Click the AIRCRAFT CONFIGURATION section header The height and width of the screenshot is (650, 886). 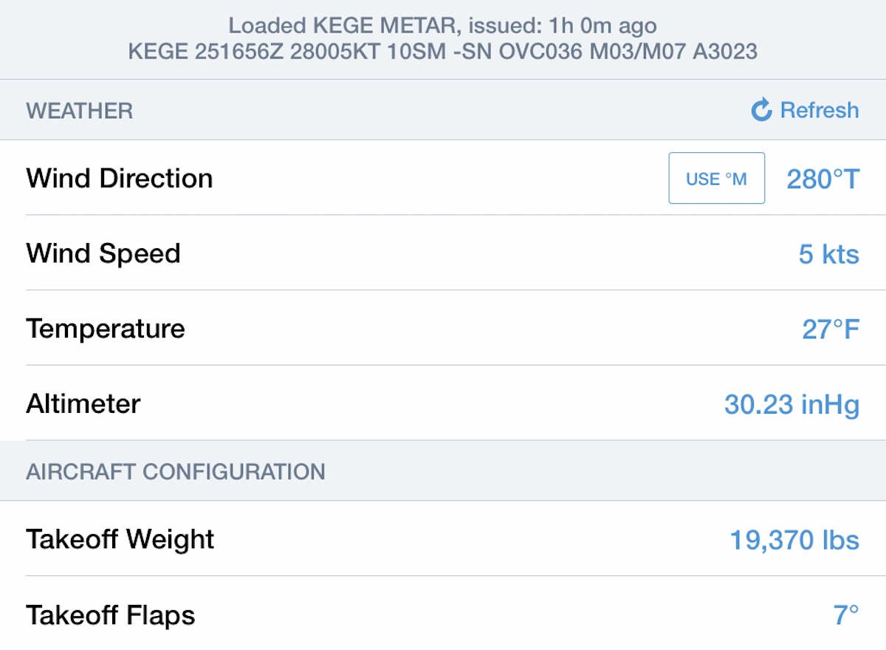pos(176,472)
